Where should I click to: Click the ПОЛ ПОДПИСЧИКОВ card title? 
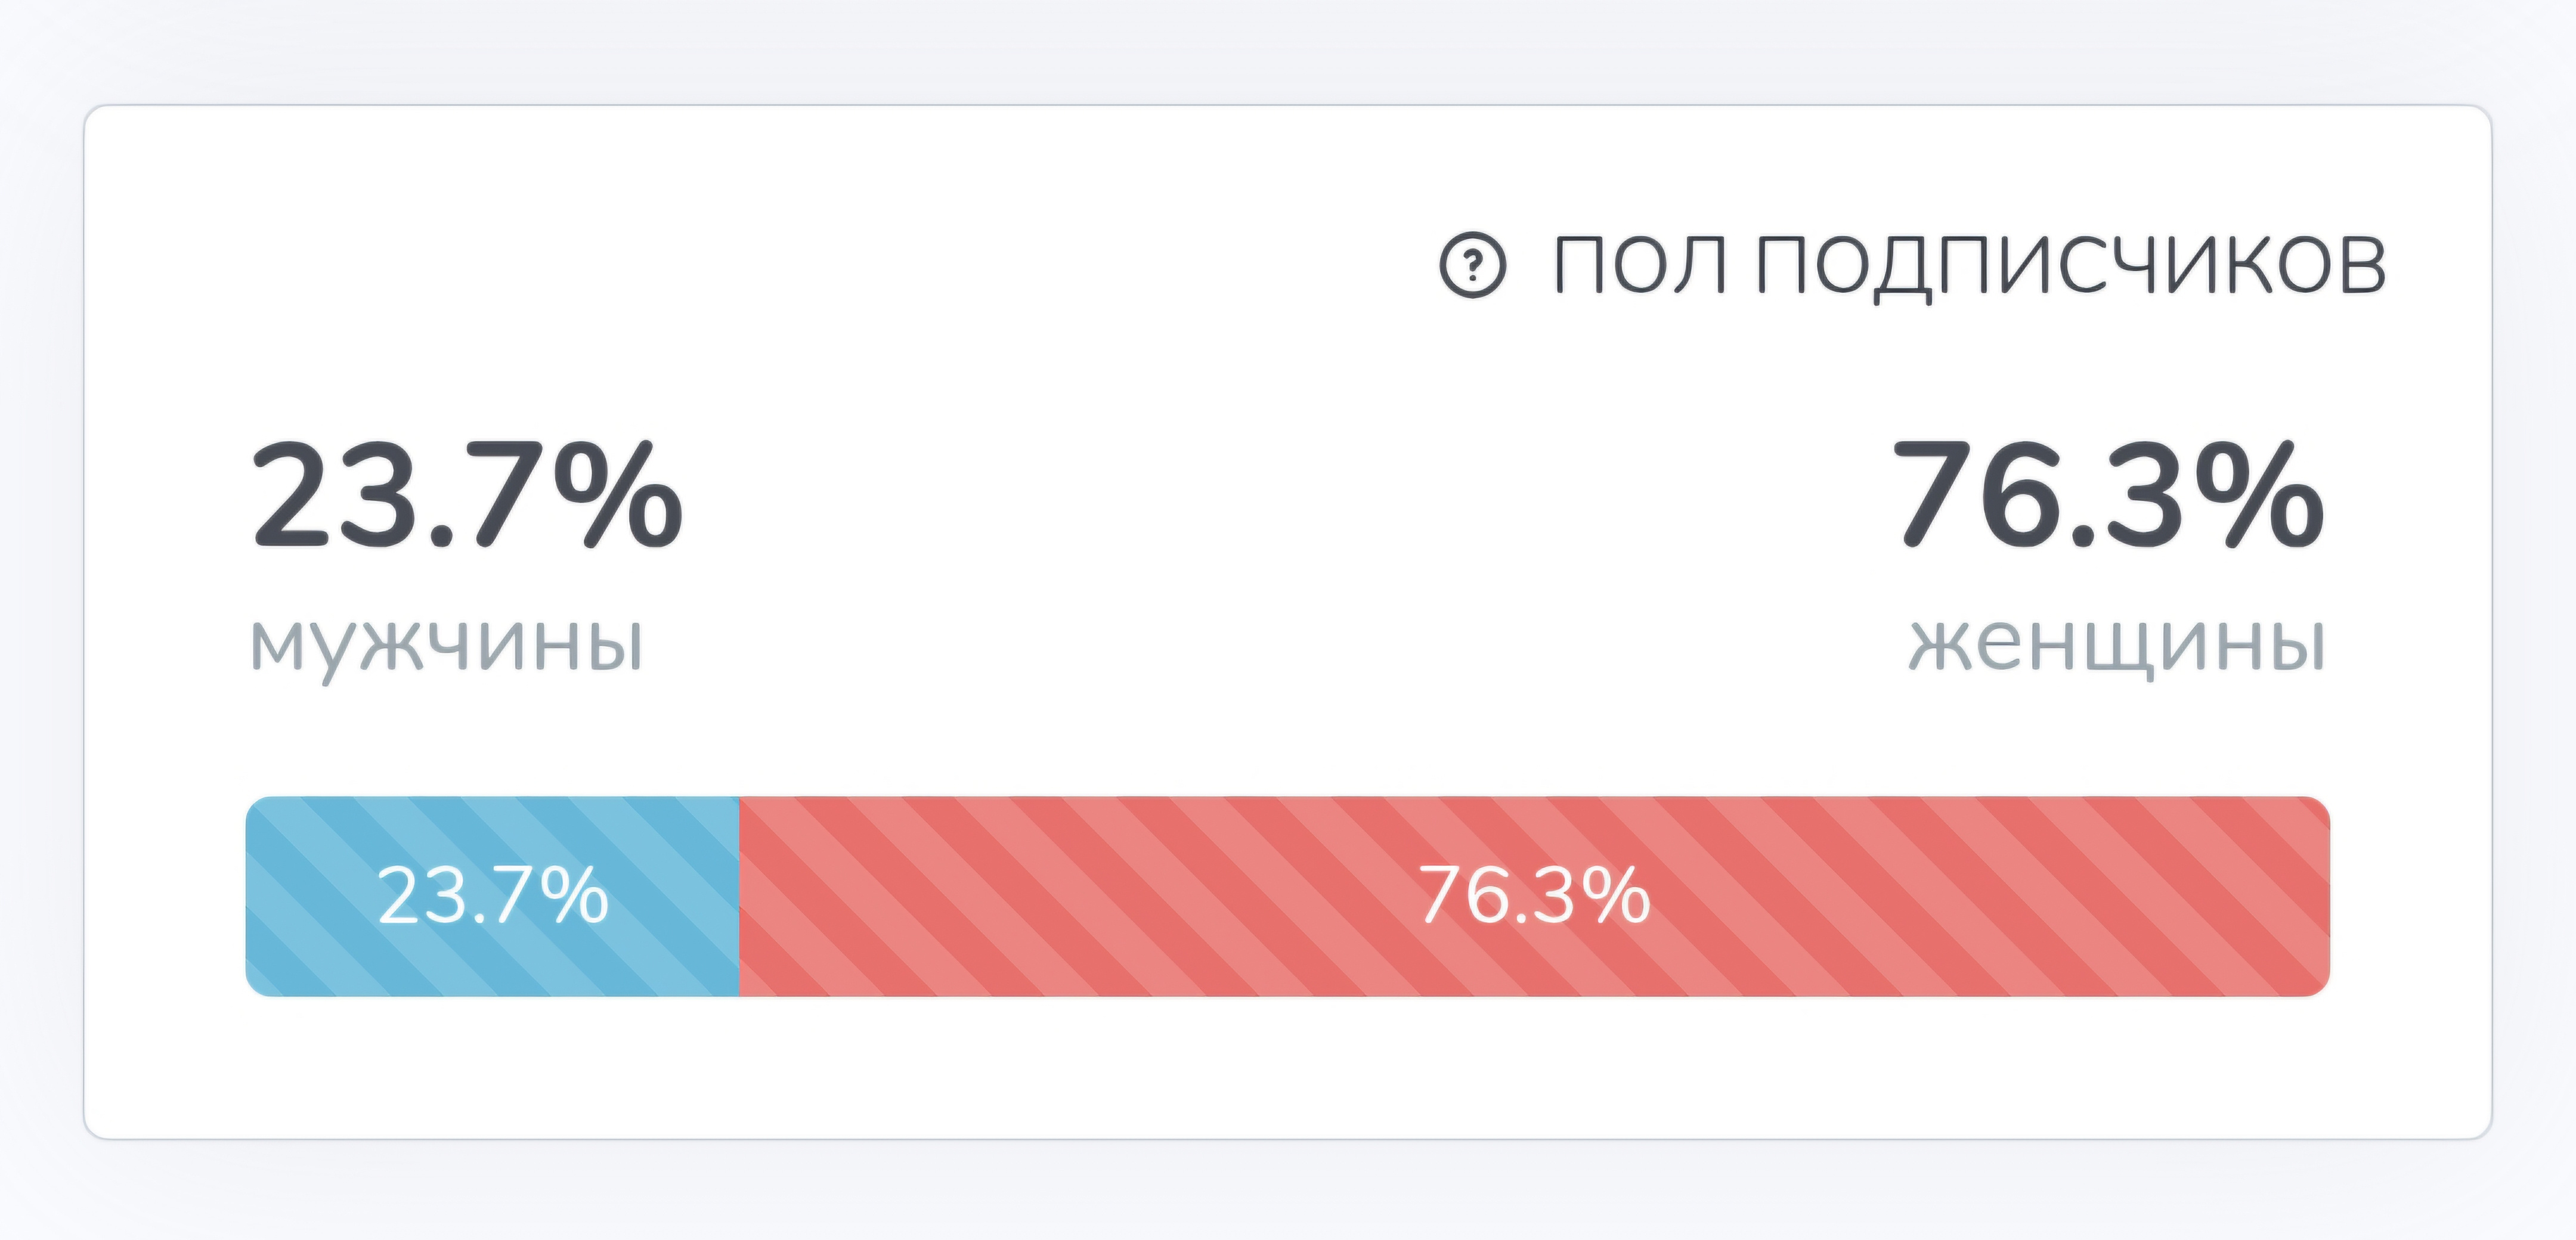(1969, 266)
